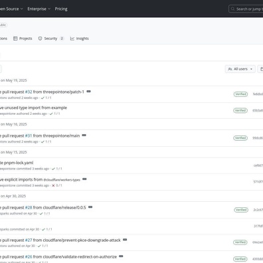The height and width of the screenshot is (263, 263).
Task: Click Verified badge on patch-1 merge commit
Action: coord(240,94)
